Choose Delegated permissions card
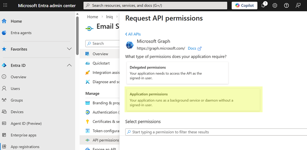This screenshot has height=150, width=307. (177, 73)
